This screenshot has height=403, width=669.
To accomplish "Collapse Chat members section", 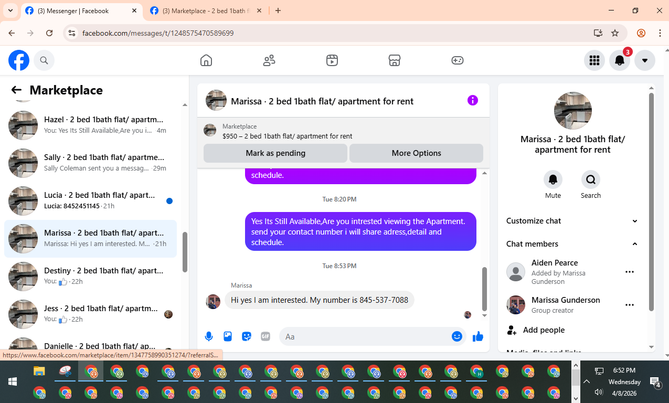I will pyautogui.click(x=572, y=244).
